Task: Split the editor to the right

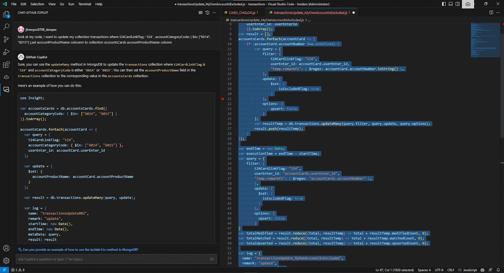Action: click(491, 13)
